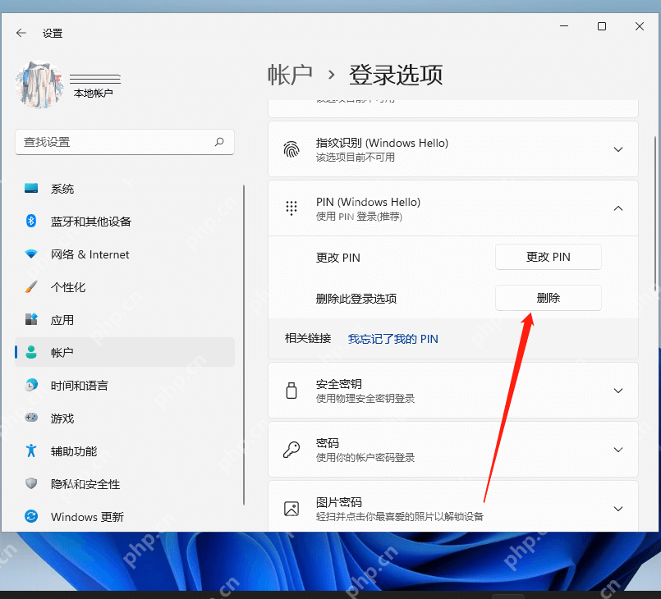The width and height of the screenshot is (661, 599).
Task: Click the Wi-Fi icon for 网络 & Internet
Action: pyautogui.click(x=31, y=254)
